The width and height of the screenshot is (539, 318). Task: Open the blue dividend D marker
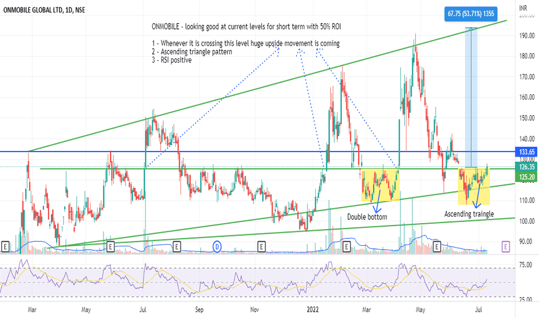pyautogui.click(x=217, y=246)
